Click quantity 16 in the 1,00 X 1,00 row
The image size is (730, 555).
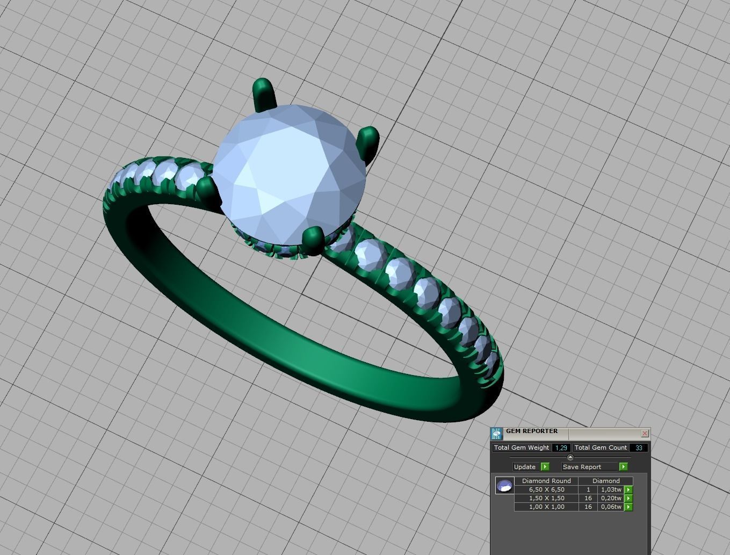click(x=588, y=507)
